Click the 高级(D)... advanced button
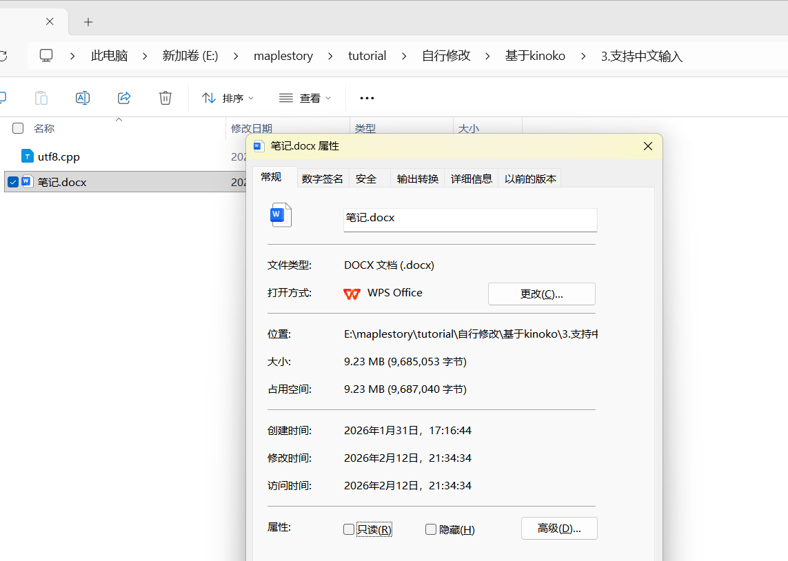Screen dimensions: 788x561 coord(559,528)
